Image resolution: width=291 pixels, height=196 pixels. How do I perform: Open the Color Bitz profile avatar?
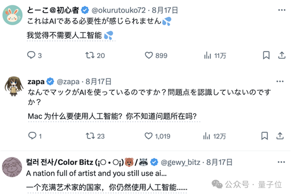tap(12, 167)
